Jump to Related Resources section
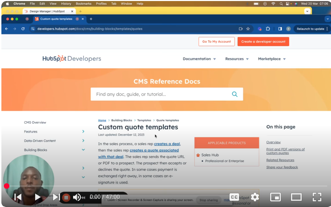331x207 pixels. [280, 160]
